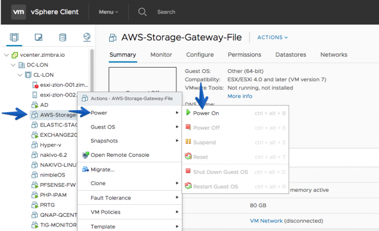Screen dimensions: 379x231
Task: Click the green Power On play icon
Action: pyautogui.click(x=188, y=112)
